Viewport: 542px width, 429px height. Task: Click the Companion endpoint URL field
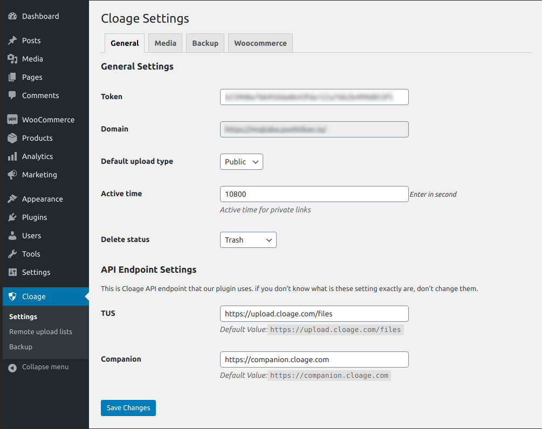[x=314, y=359]
